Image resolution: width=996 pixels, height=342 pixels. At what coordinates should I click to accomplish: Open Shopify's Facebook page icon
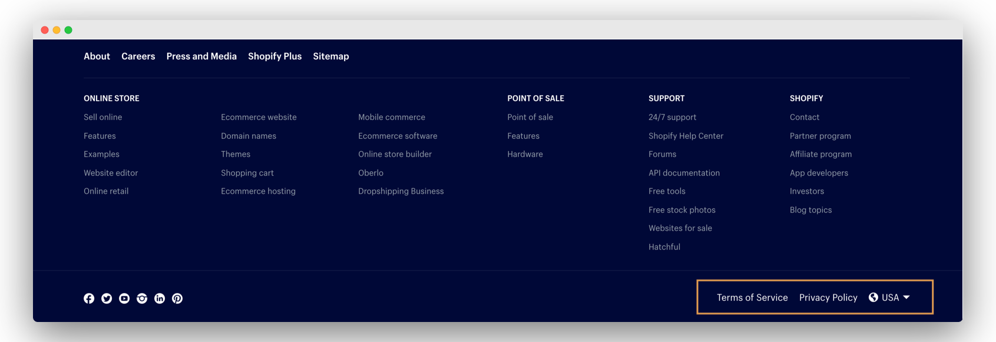[89, 298]
